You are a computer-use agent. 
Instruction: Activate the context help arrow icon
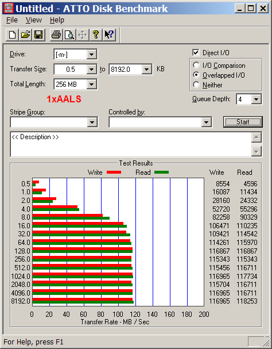109,35
